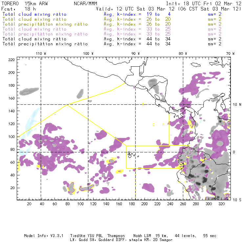Select the "320" tick on the horizontal axis
The height and width of the screenshot is (243, 243).
222,204
